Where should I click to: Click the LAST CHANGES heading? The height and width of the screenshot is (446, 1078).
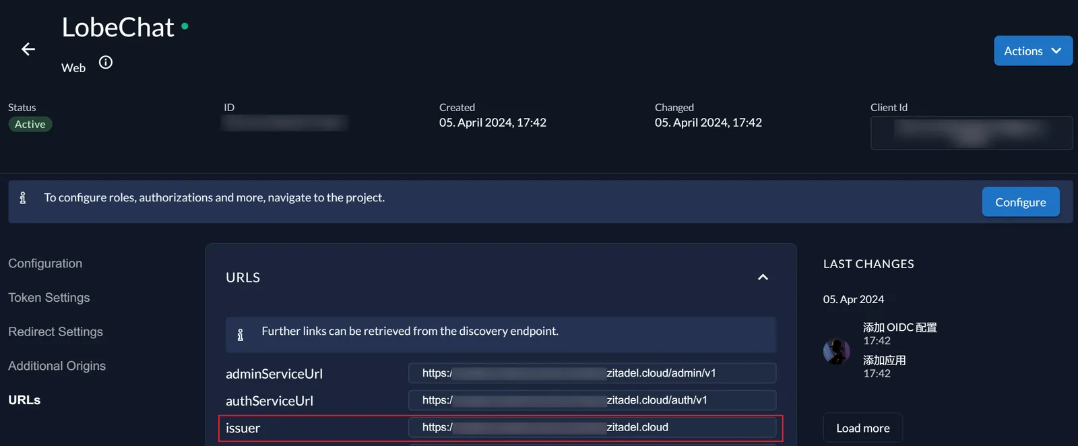tap(868, 264)
